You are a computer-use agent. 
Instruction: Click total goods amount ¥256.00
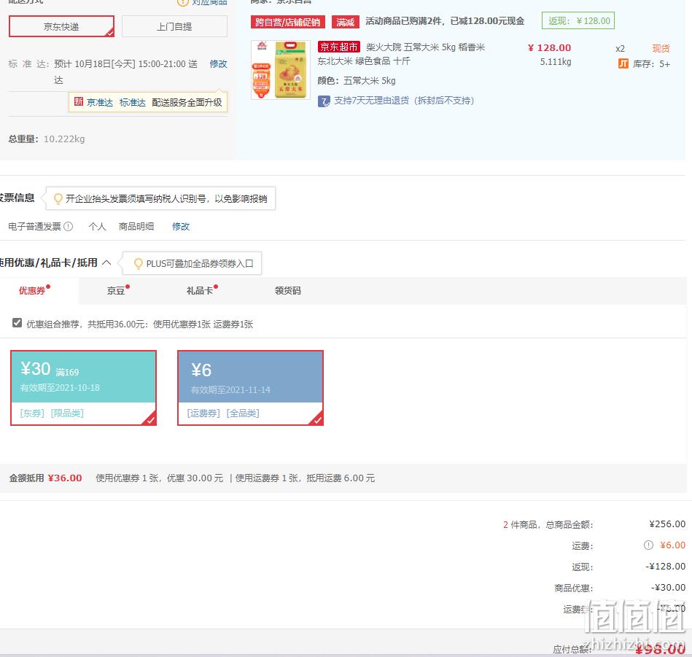(667, 524)
